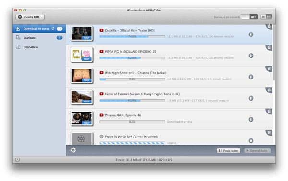Pause the Dinama Nekh Episode 46 download
Viewport: 288px width, 181px height.
click(x=251, y=119)
